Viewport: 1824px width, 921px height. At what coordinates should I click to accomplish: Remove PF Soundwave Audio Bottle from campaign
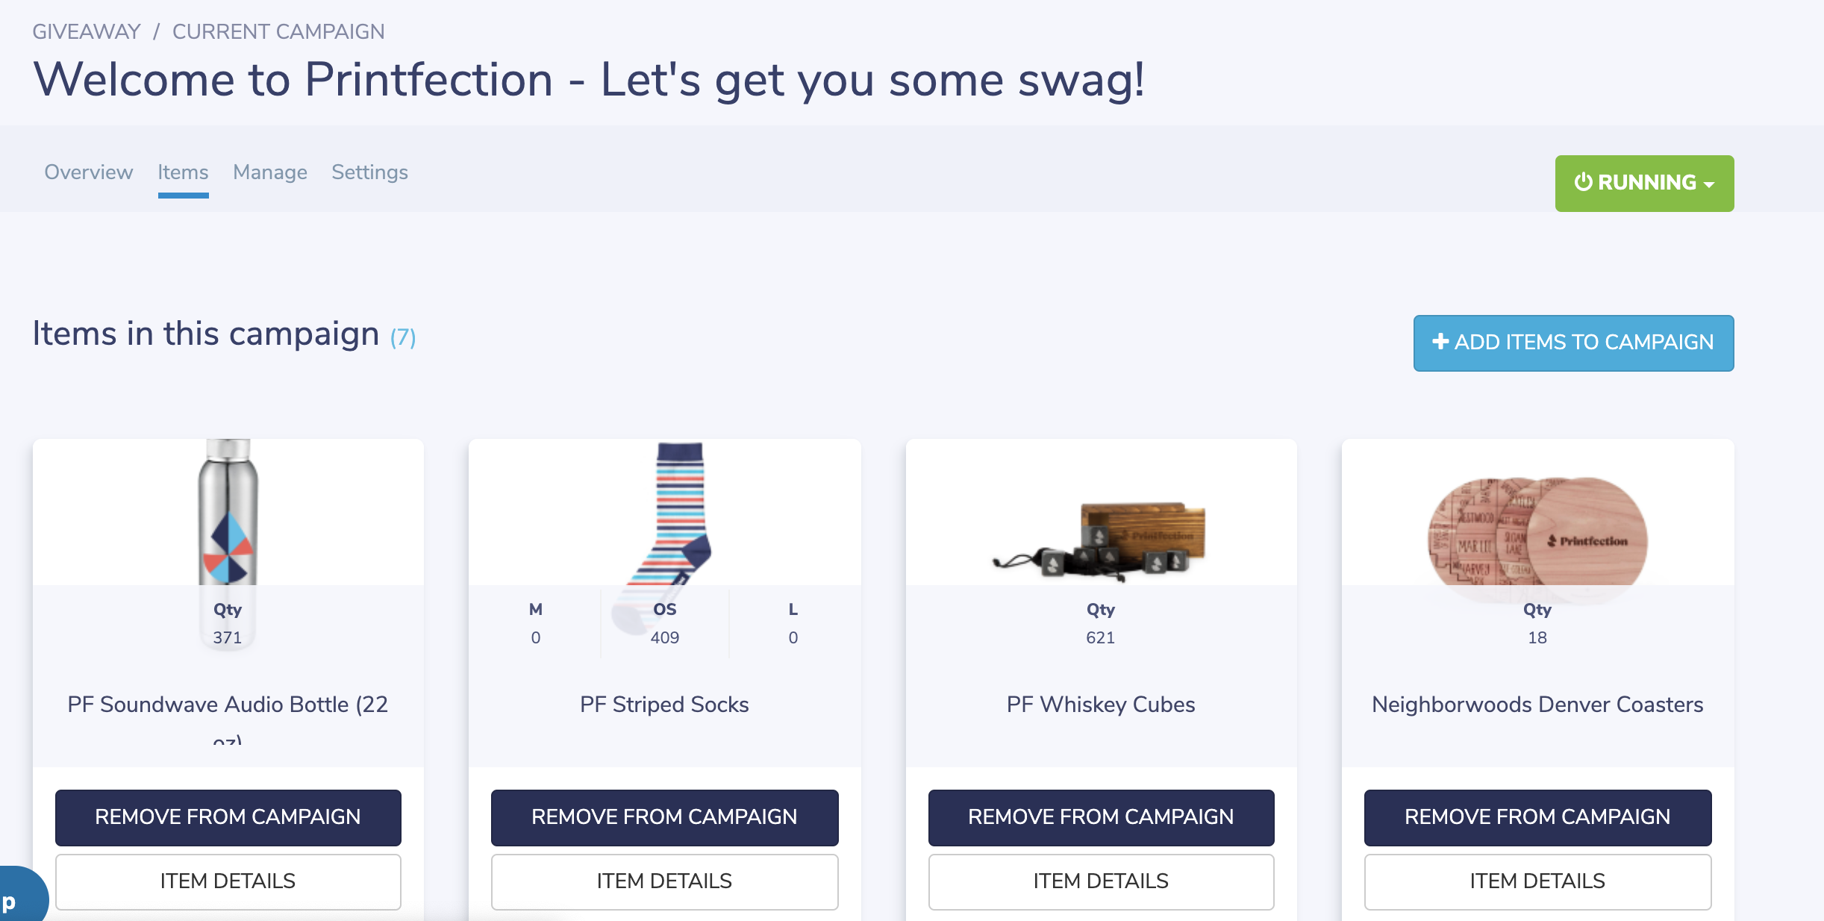click(x=228, y=817)
